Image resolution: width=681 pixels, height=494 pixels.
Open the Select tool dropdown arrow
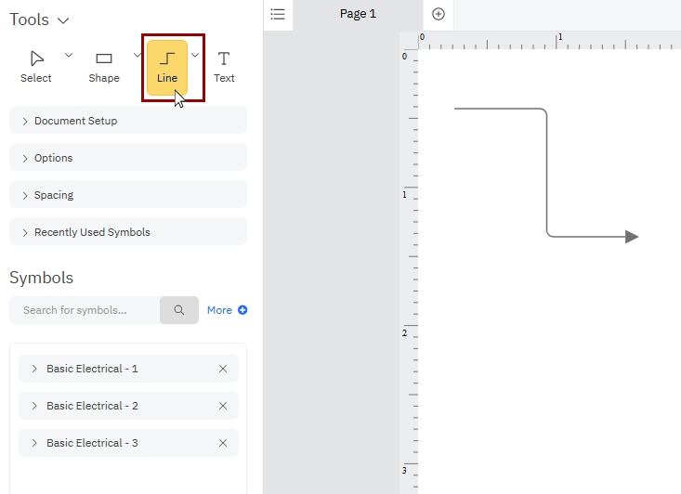coord(69,56)
